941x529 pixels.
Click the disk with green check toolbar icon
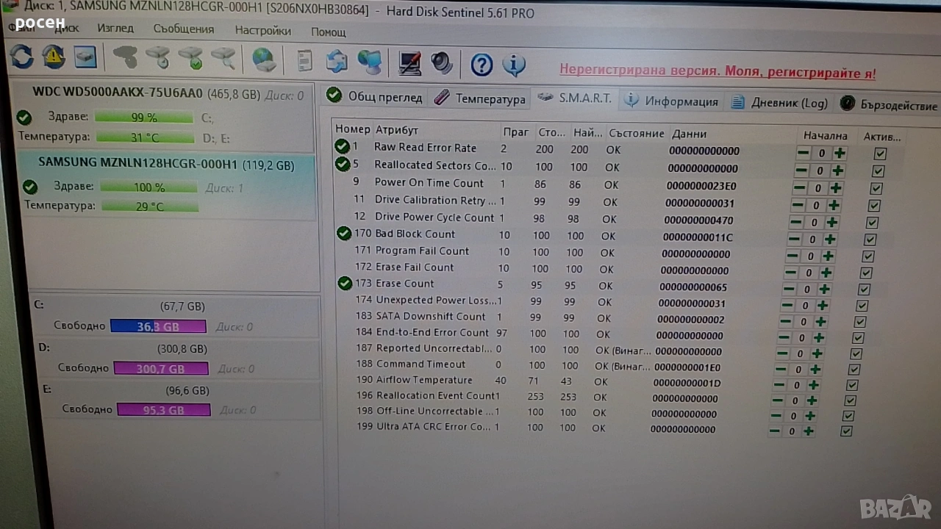[190, 58]
